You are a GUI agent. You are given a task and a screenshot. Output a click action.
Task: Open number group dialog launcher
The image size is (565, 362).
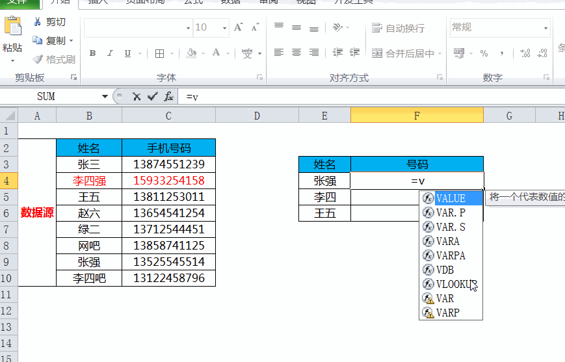[546, 77]
